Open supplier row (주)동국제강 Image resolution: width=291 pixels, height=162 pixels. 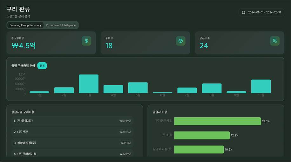click(72, 121)
